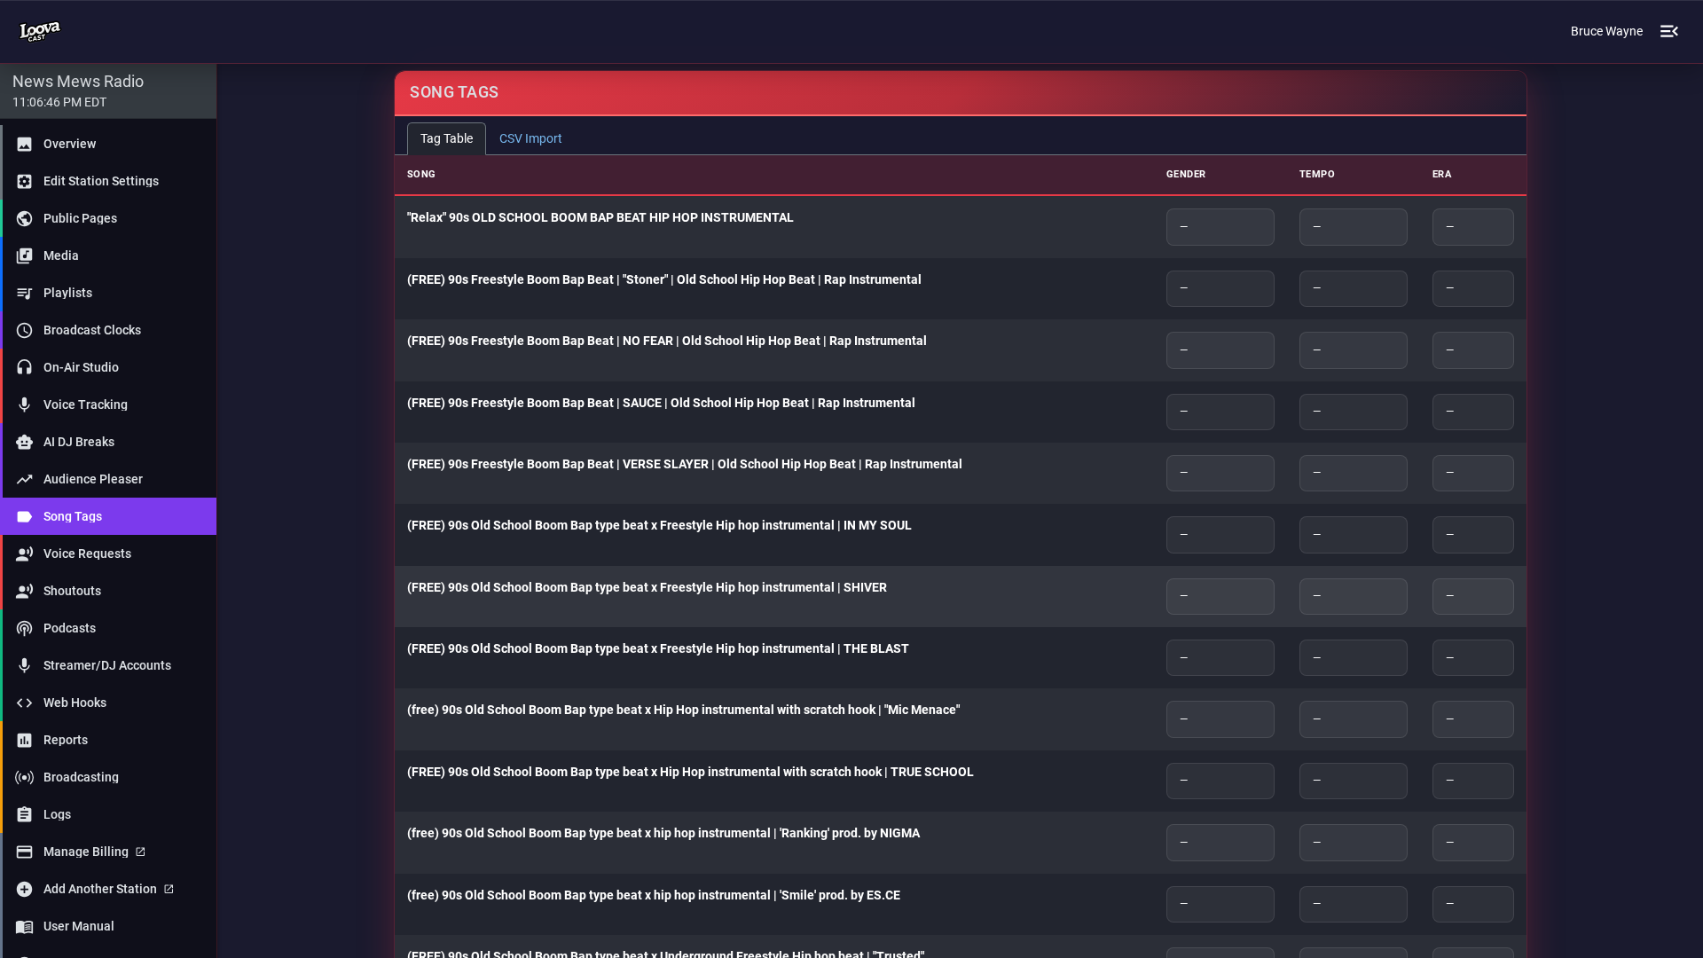
Task: Expand Gender dropdown for the TRUE SCHOOL beat
Action: point(1220,781)
